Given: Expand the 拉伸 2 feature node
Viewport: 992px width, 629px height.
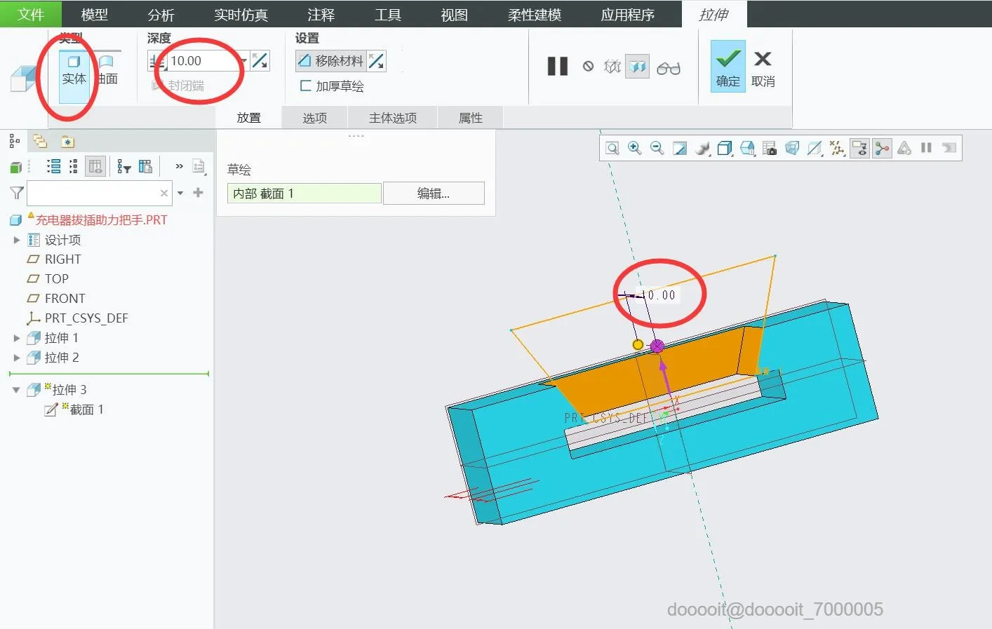Looking at the screenshot, I should [x=17, y=358].
